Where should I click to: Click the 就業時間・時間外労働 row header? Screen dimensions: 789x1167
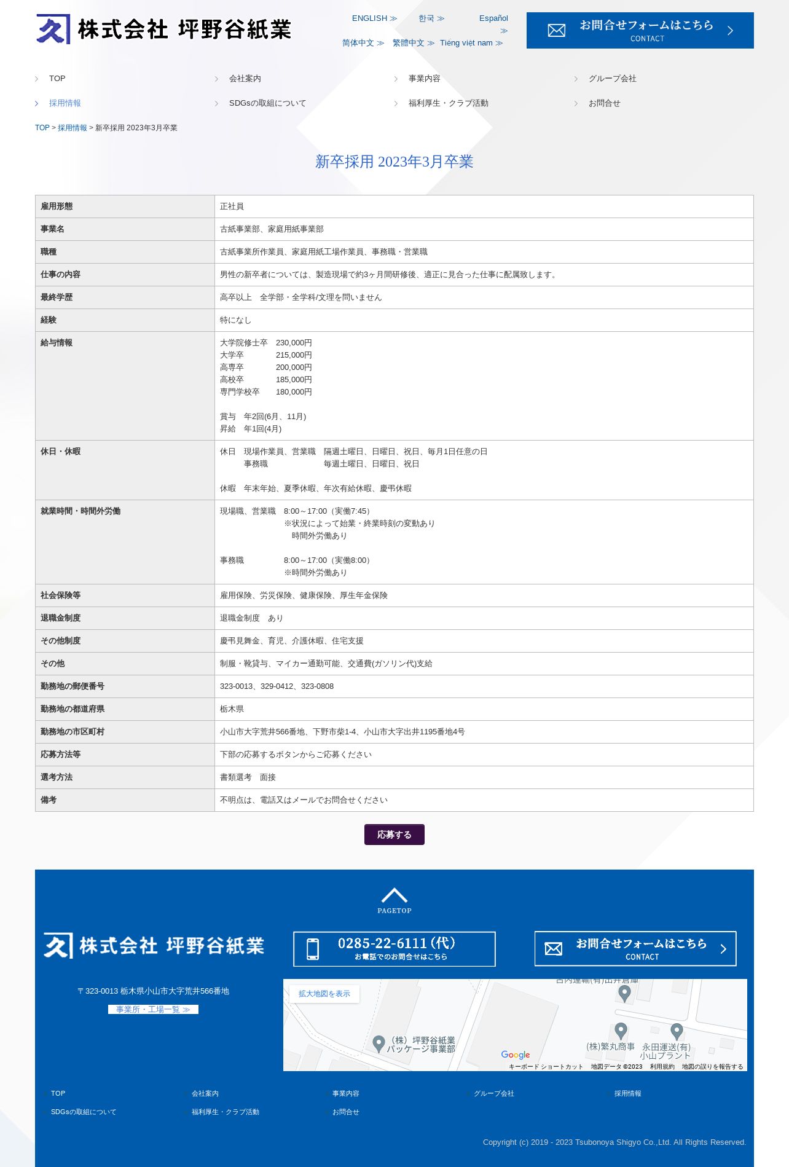(125, 542)
